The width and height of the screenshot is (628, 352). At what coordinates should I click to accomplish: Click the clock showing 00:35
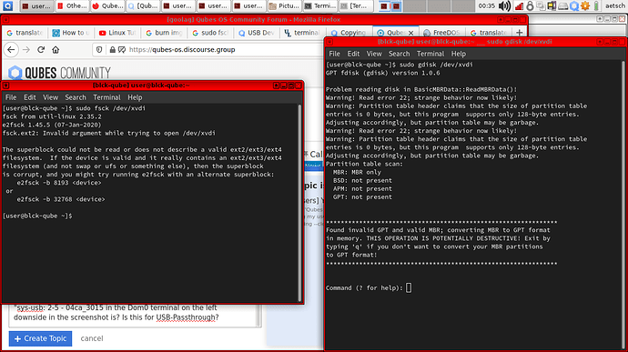pos(487,5)
